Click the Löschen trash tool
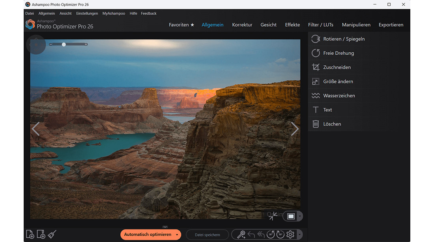The height and width of the screenshot is (242, 434). coord(358,124)
